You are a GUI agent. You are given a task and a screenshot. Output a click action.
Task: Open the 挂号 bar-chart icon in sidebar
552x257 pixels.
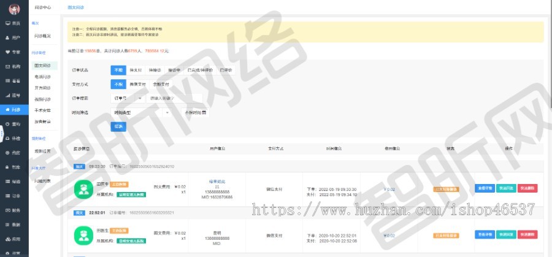pos(7,95)
